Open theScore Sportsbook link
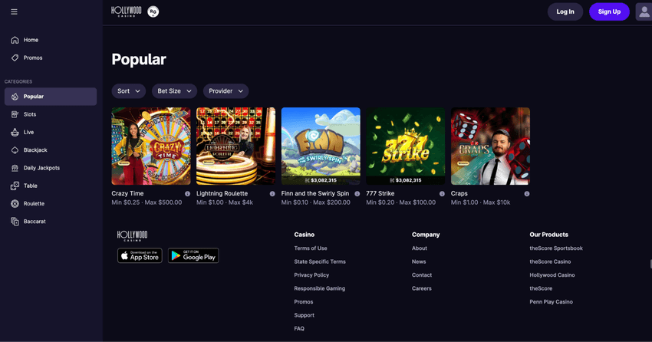 coord(556,248)
